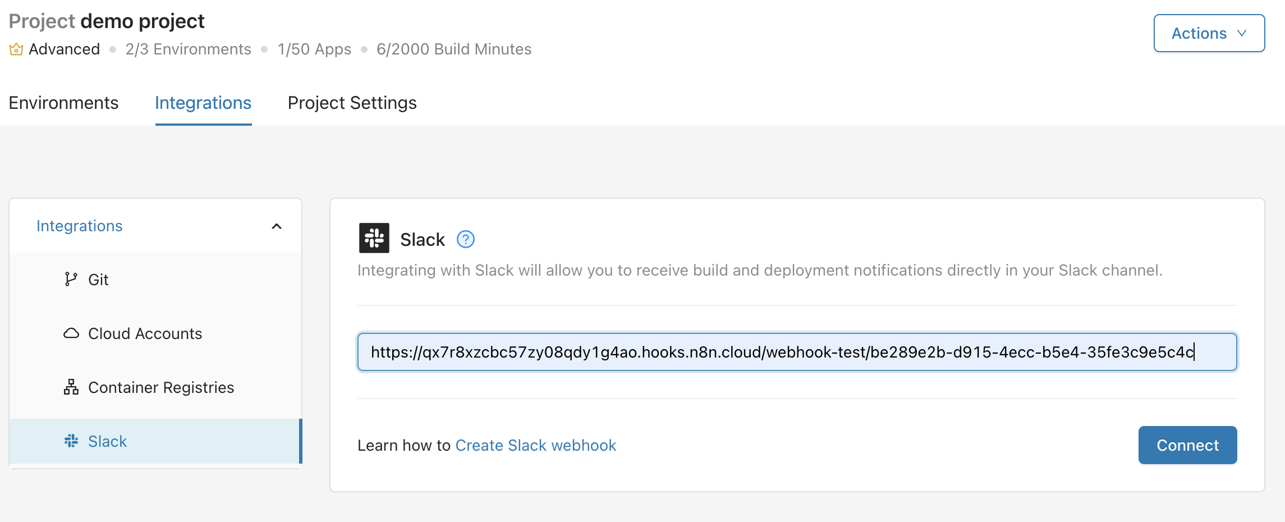The image size is (1285, 522).
Task: Click the Git branch icon in sidebar
Action: 71,279
